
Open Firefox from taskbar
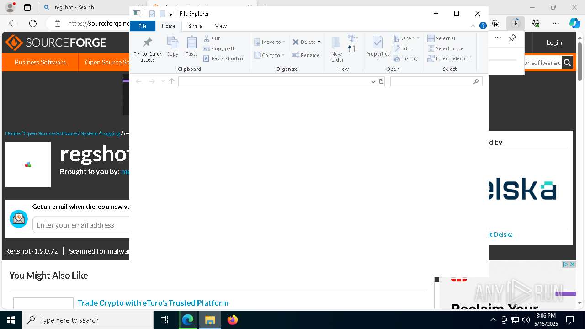(x=233, y=320)
